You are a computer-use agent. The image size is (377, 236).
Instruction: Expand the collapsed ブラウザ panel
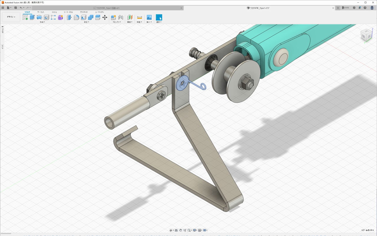click(x=2, y=29)
